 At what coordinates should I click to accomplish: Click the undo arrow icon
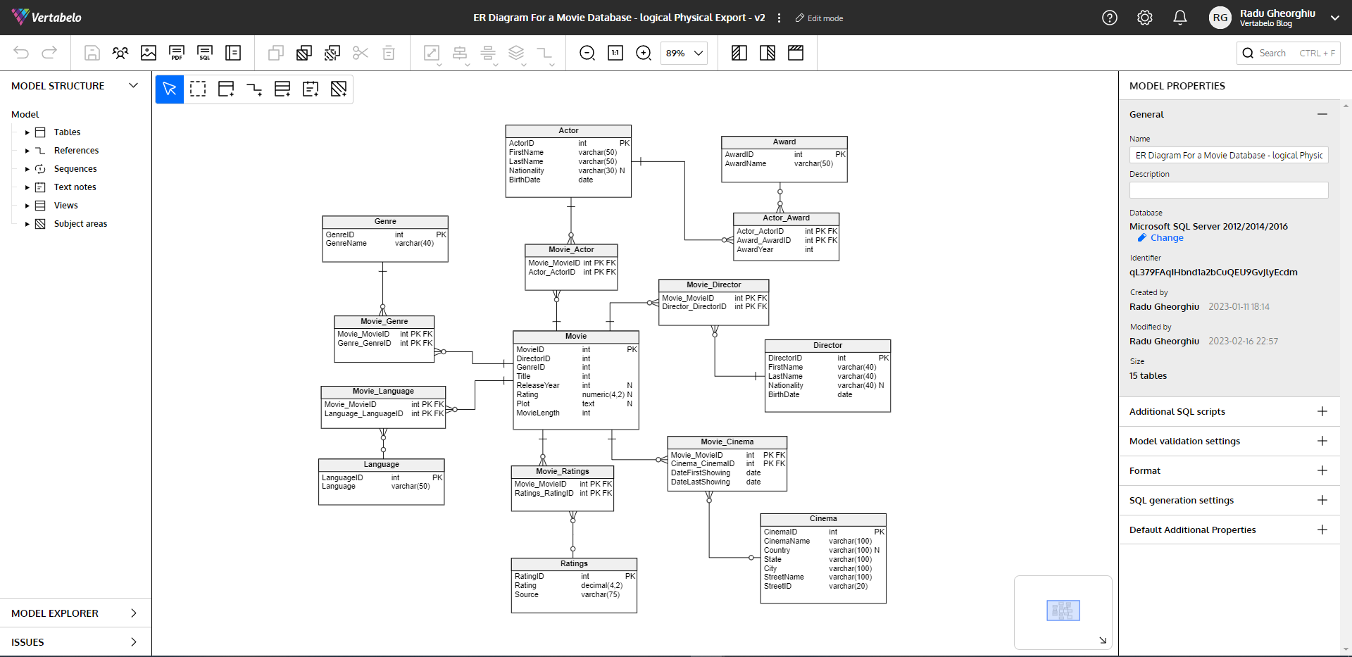click(x=21, y=53)
